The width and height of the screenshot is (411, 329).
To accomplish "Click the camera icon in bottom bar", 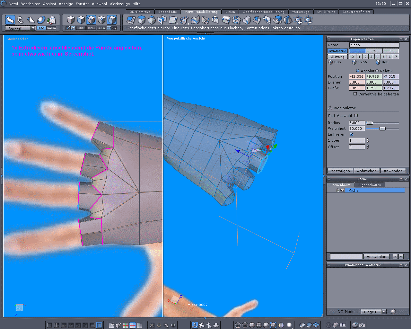I will click(x=362, y=325).
